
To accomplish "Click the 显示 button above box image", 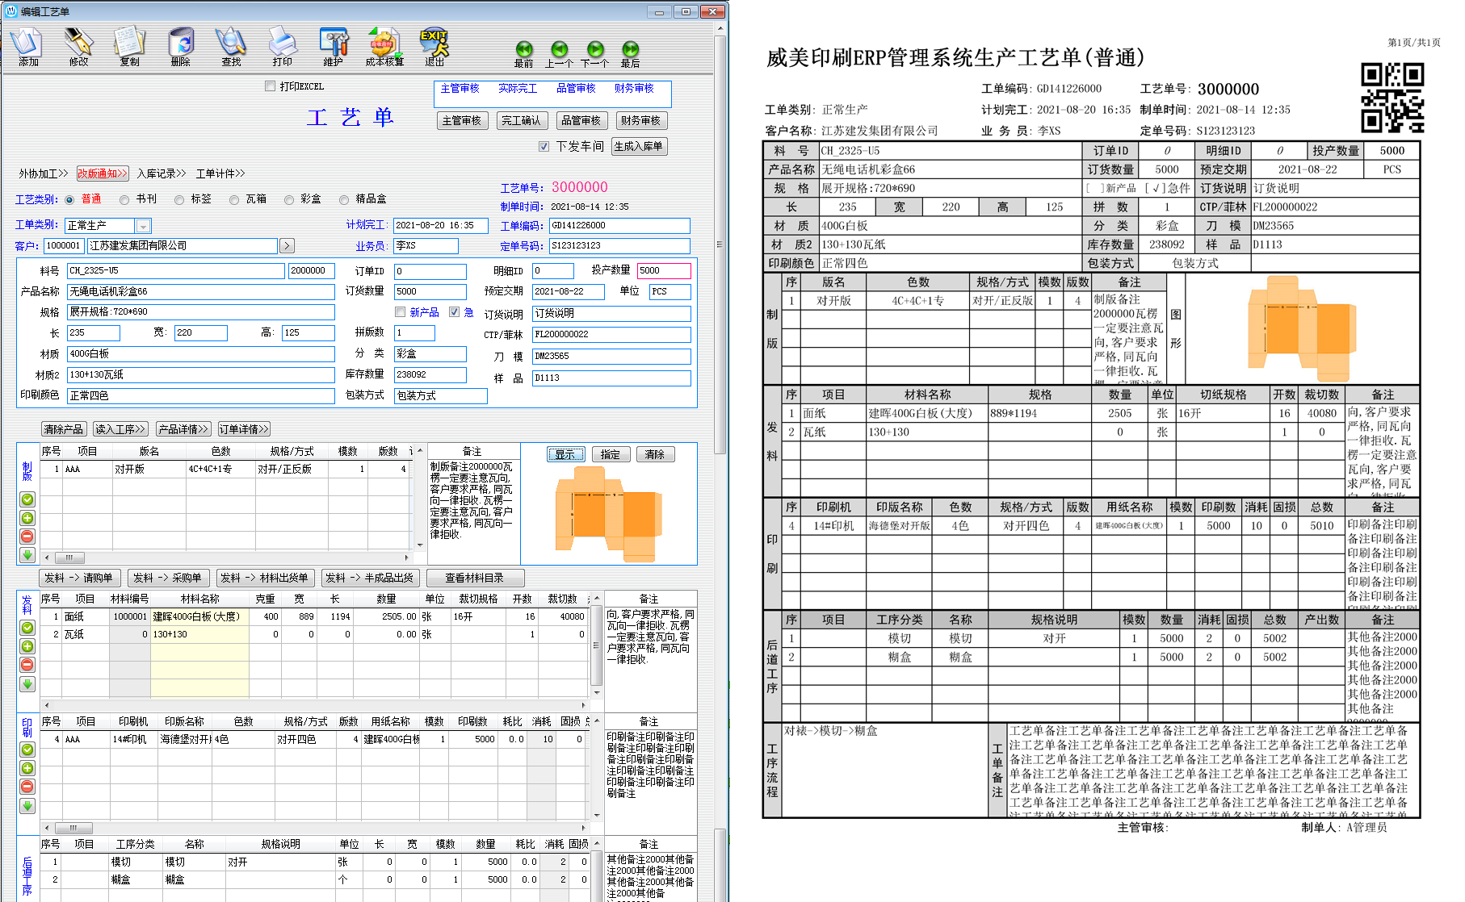I will pos(565,454).
